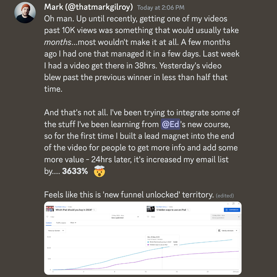Click the send feedback icon in analytics
This screenshot has height=277, width=277.
coord(233,203)
